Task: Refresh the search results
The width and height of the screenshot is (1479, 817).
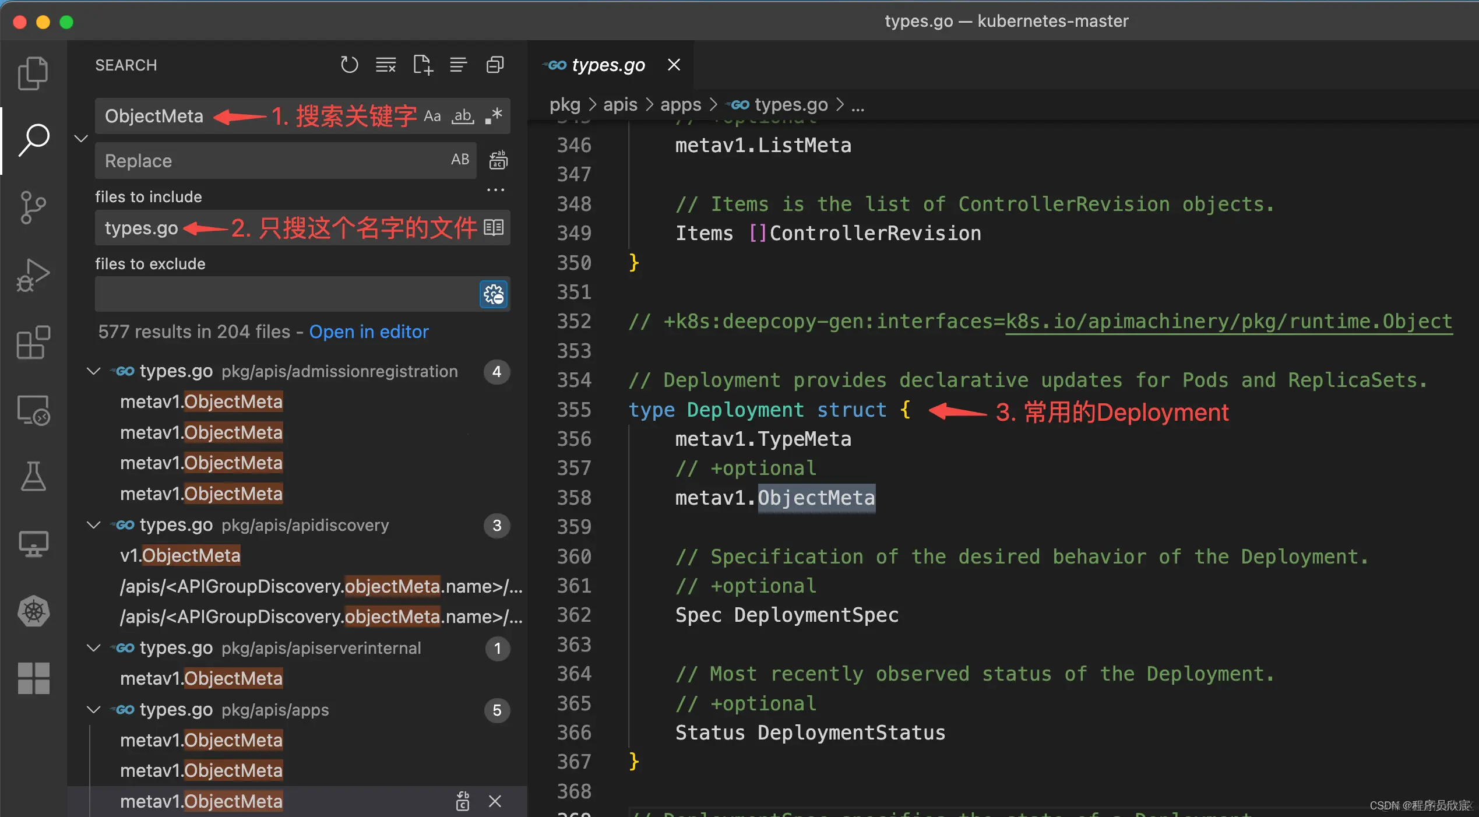Action: [x=349, y=65]
